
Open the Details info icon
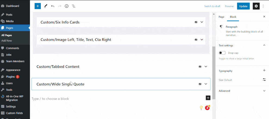point(67,6)
